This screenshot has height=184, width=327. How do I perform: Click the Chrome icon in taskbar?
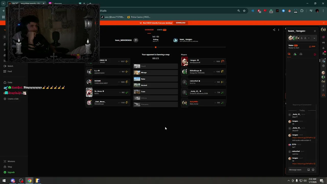pos(29,181)
